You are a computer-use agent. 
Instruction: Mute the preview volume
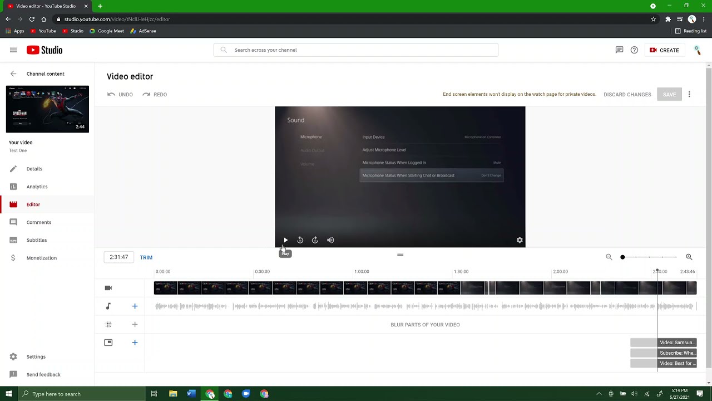(330, 240)
